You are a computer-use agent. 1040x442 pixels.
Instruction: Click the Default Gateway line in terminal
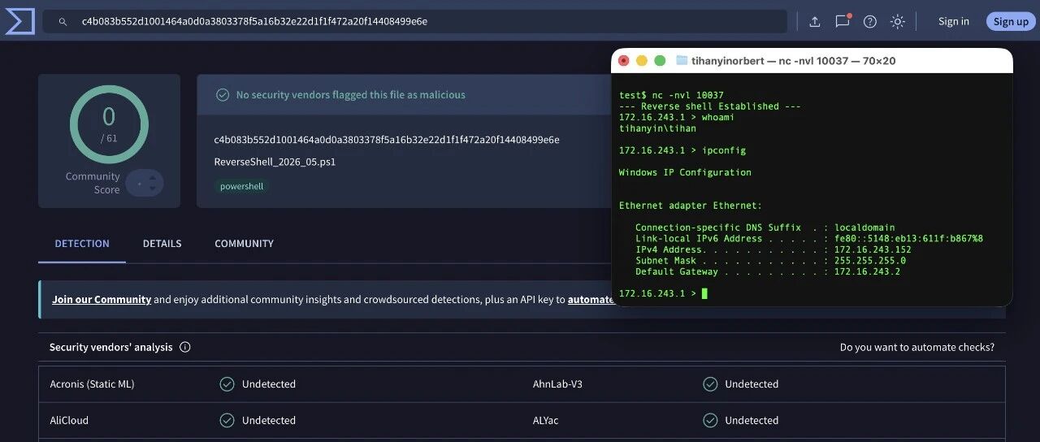pyautogui.click(x=768, y=271)
